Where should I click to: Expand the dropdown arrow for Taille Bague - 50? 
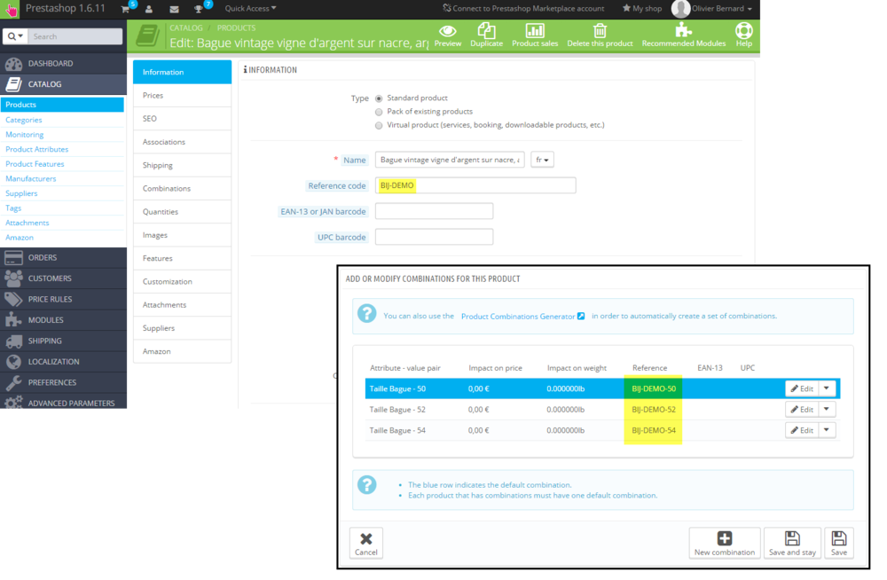point(827,388)
